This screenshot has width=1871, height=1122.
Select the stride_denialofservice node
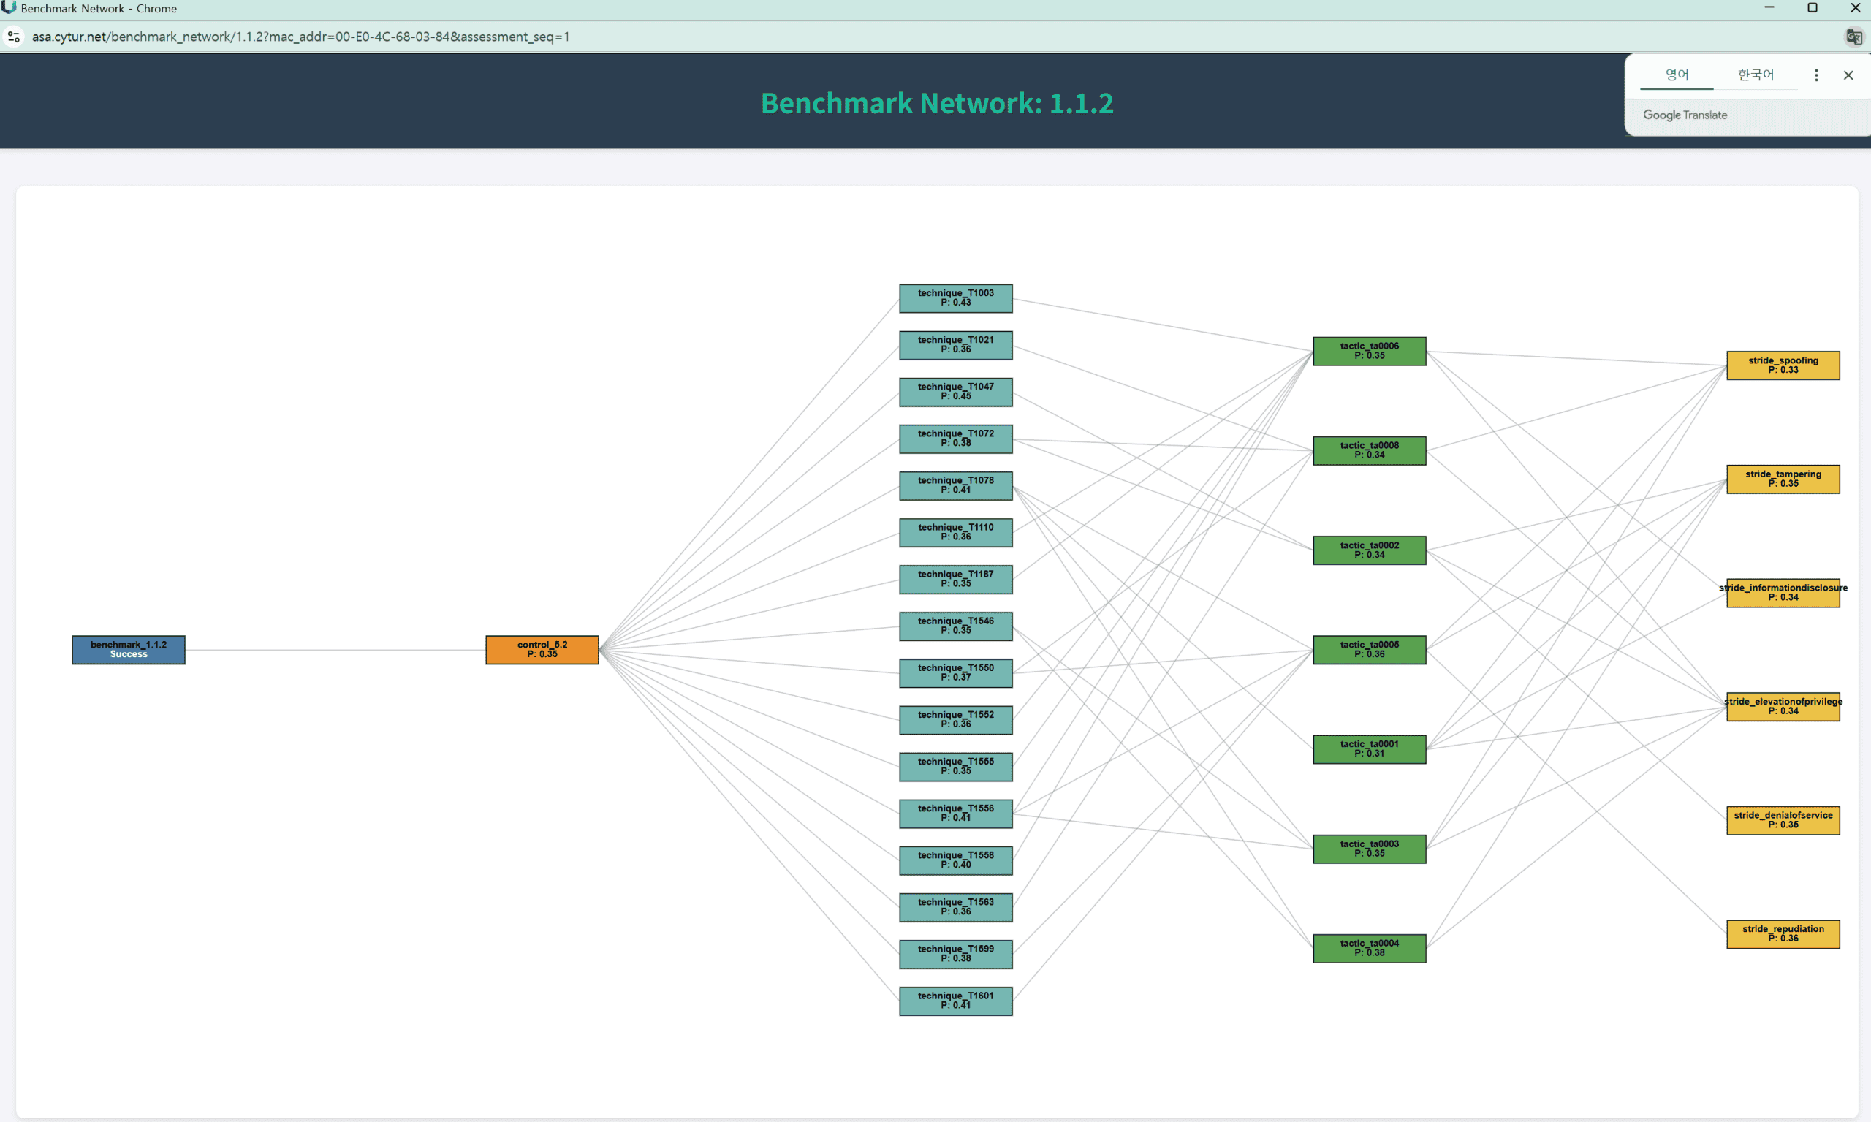coord(1783,819)
